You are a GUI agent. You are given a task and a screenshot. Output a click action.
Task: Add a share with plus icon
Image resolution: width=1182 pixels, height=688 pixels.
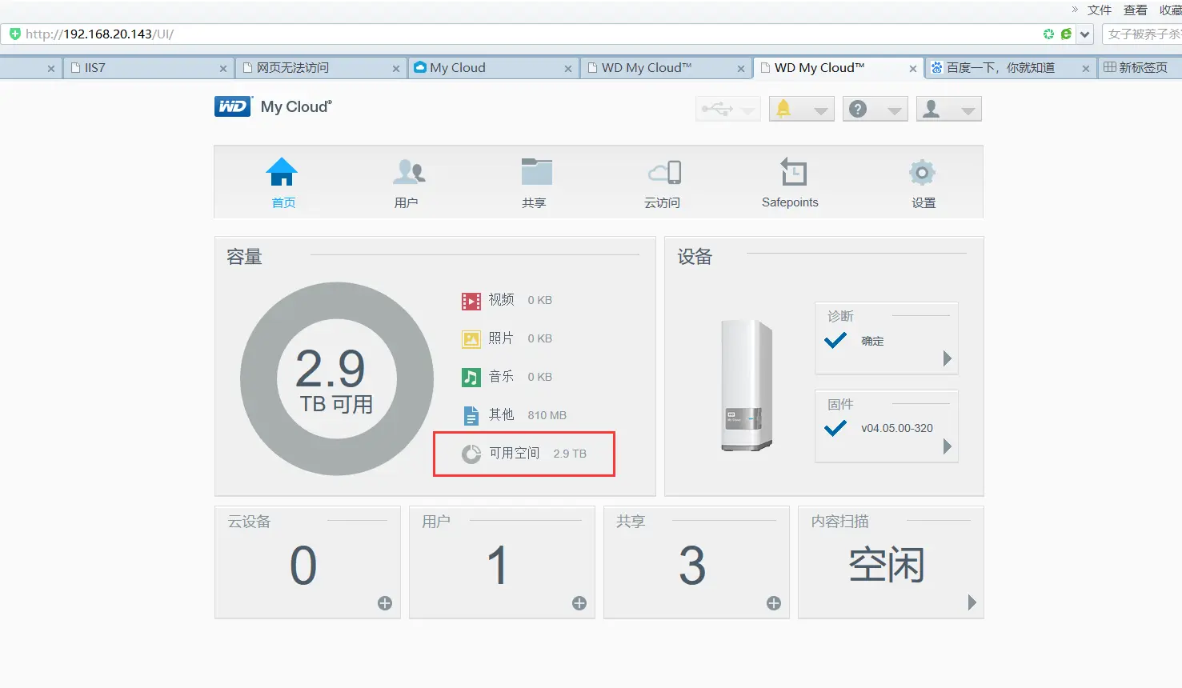coord(774,603)
